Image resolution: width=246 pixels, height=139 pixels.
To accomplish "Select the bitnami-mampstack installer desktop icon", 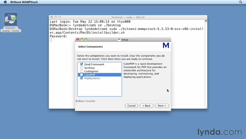I will click(x=11, y=22).
